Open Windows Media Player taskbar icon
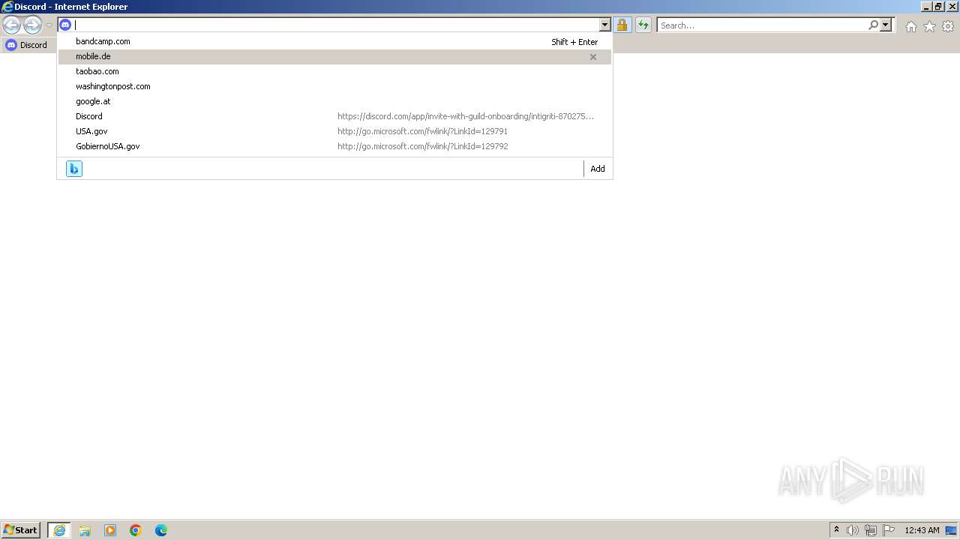 (110, 530)
